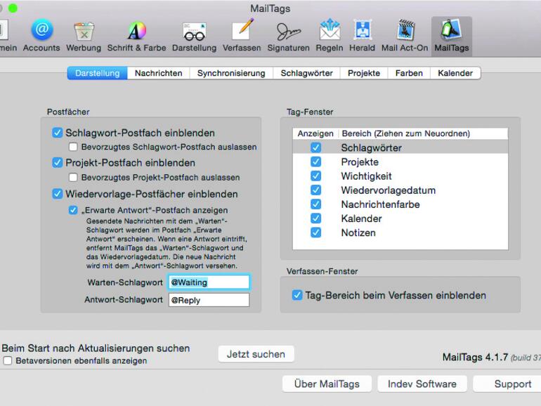Select the Nachrichtenfarbe row label

coord(381,204)
